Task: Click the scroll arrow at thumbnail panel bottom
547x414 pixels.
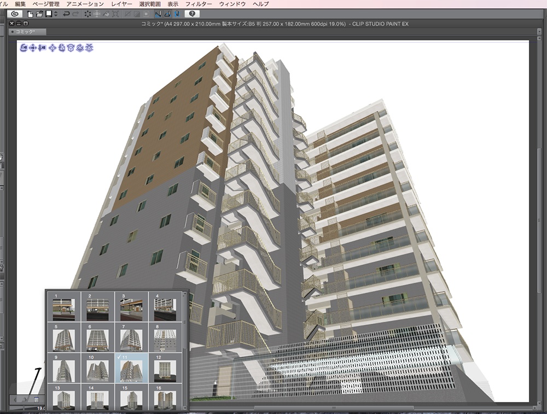Action: point(185,407)
